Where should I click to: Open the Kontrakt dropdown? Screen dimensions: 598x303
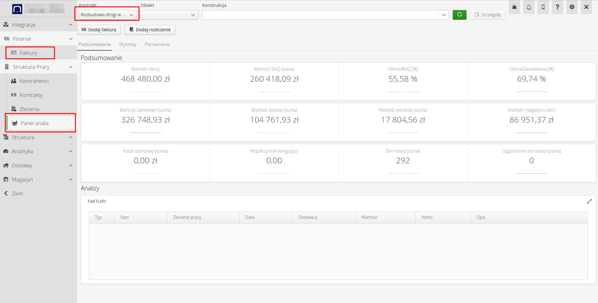coord(107,15)
